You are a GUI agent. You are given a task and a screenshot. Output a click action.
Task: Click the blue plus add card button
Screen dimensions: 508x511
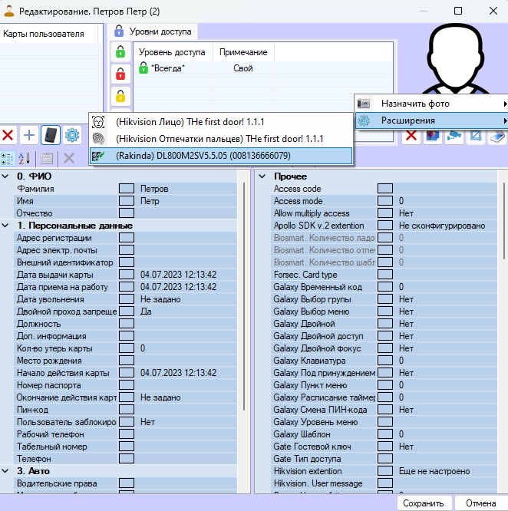tap(29, 136)
